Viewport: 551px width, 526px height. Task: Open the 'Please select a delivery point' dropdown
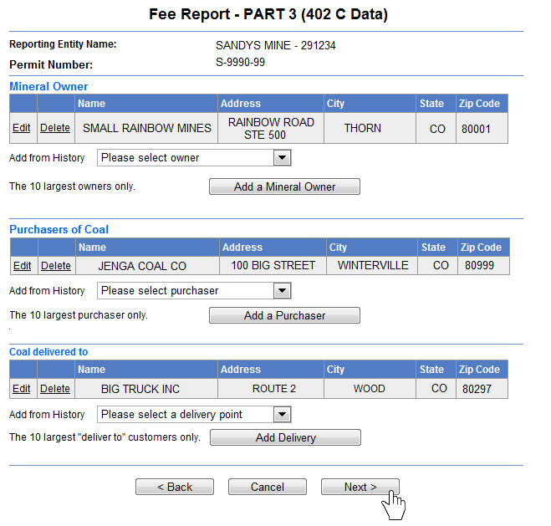pos(194,415)
